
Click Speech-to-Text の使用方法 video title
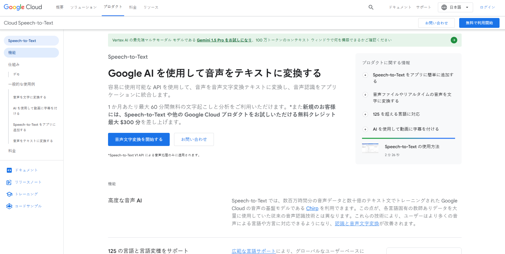pyautogui.click(x=412, y=147)
